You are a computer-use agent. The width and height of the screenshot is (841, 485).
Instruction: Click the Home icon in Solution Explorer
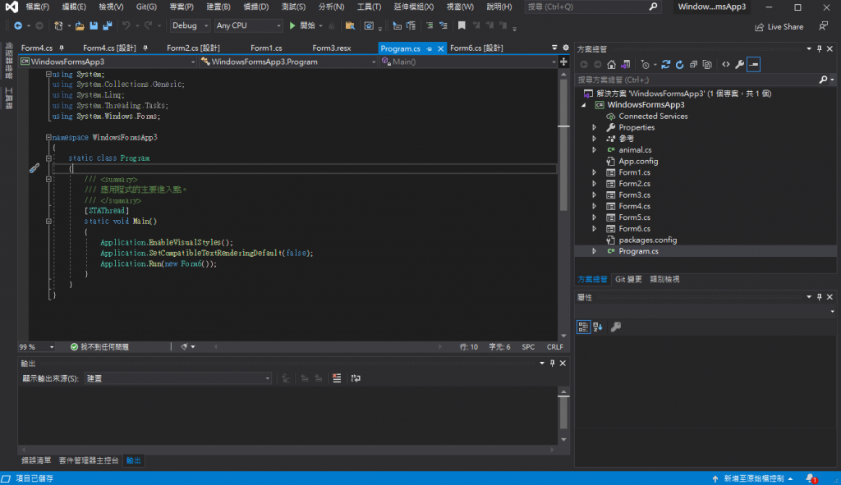pos(611,64)
